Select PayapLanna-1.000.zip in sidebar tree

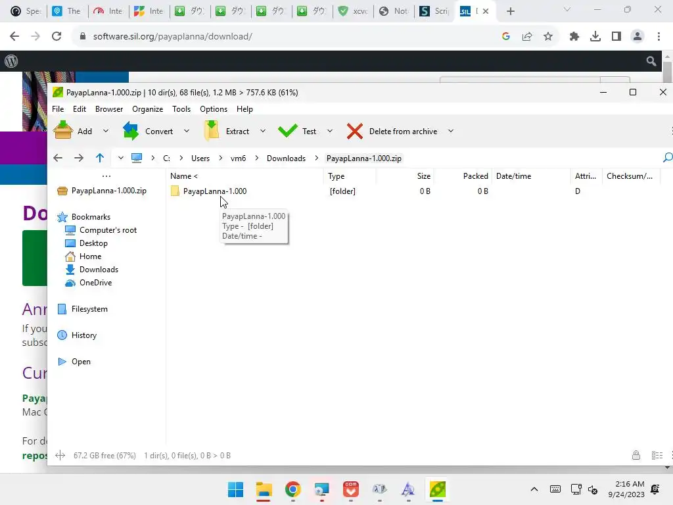[108, 191]
